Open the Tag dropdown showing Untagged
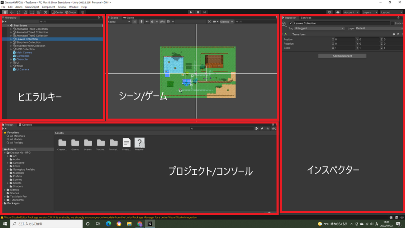405x228 pixels. tap(319, 28)
